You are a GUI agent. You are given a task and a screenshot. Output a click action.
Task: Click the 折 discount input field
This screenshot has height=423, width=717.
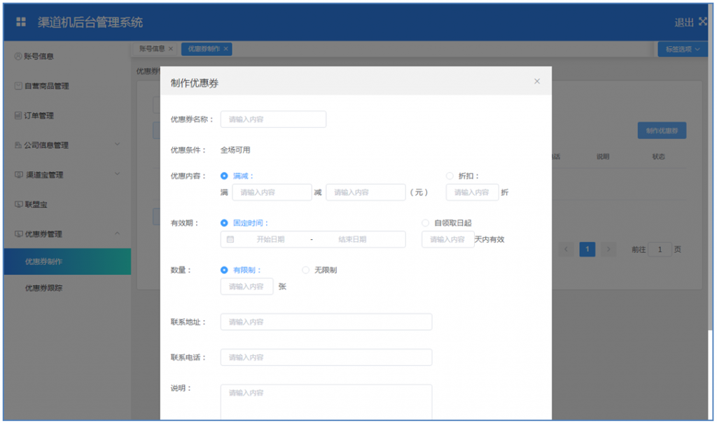point(473,192)
